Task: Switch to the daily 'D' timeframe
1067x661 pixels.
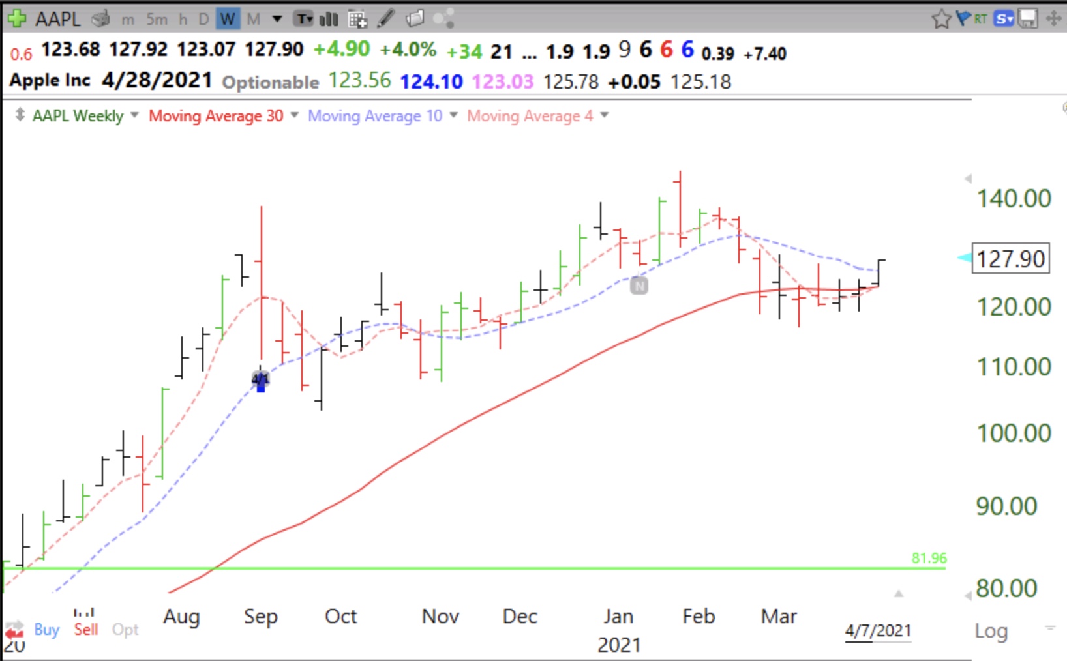Action: point(203,19)
